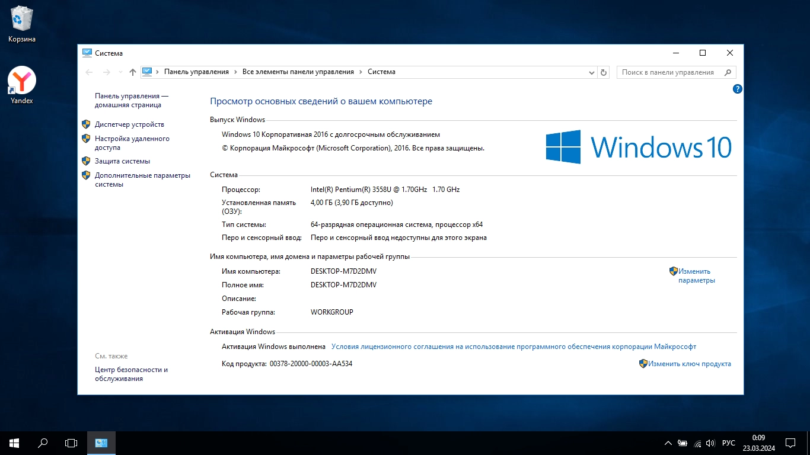The image size is (810, 455).
Task: Open the taskbar clock and date
Action: coord(758,443)
